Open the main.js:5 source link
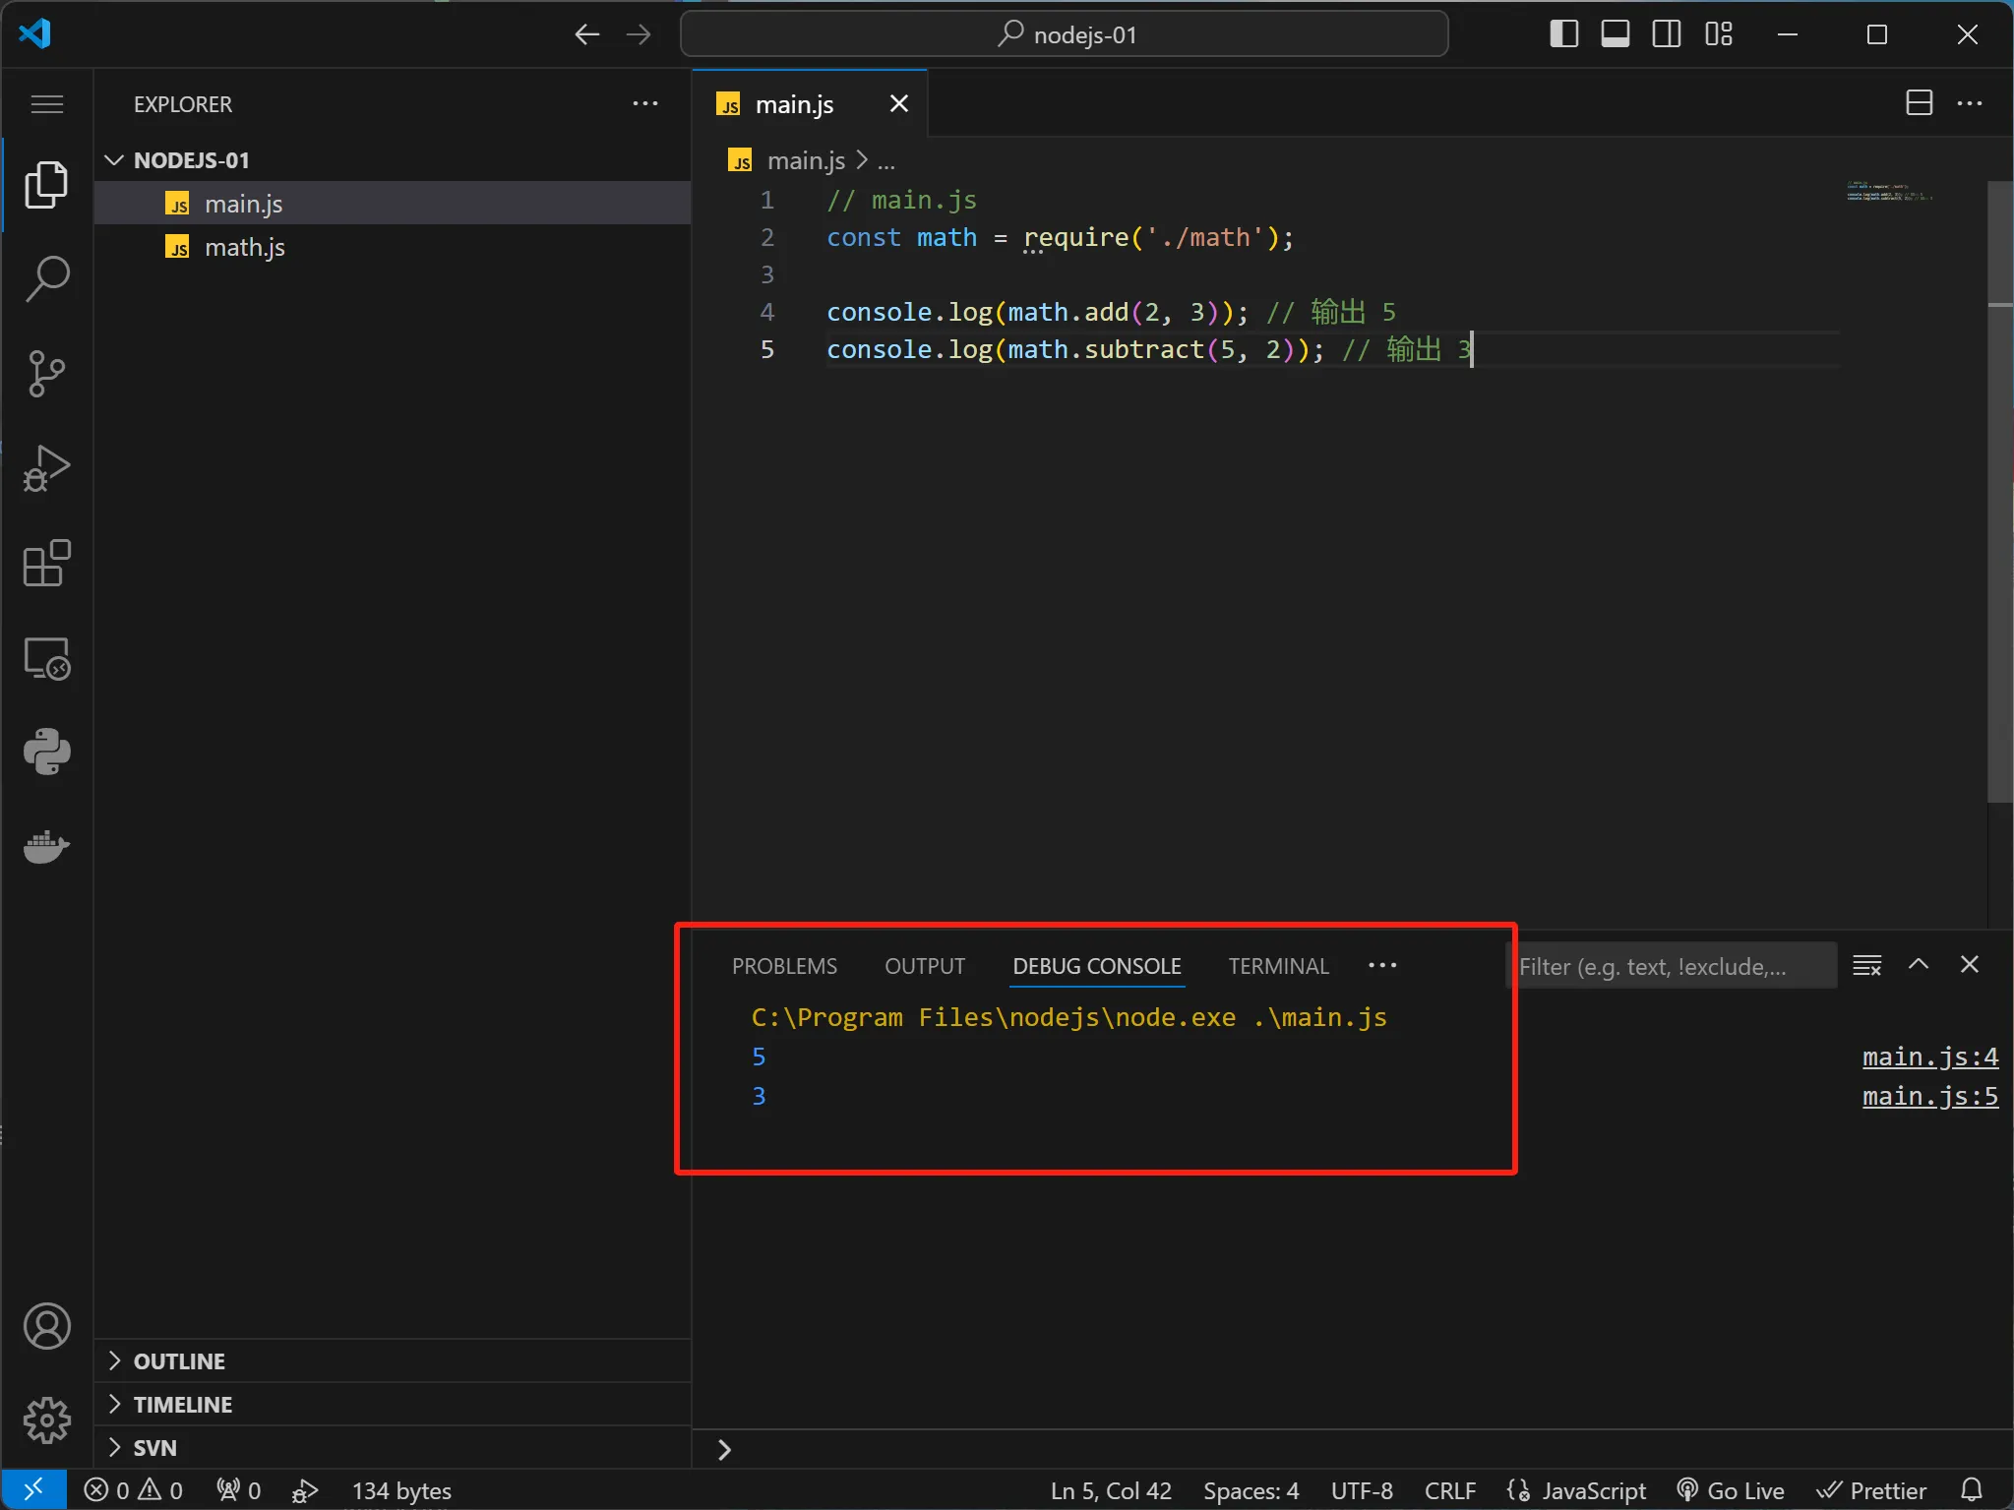The width and height of the screenshot is (2014, 1510). (1929, 1096)
